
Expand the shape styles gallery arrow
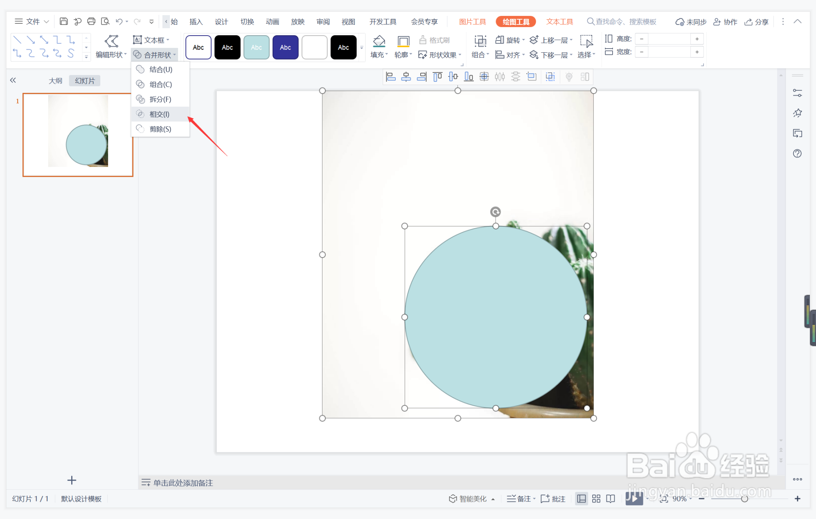pos(362,47)
